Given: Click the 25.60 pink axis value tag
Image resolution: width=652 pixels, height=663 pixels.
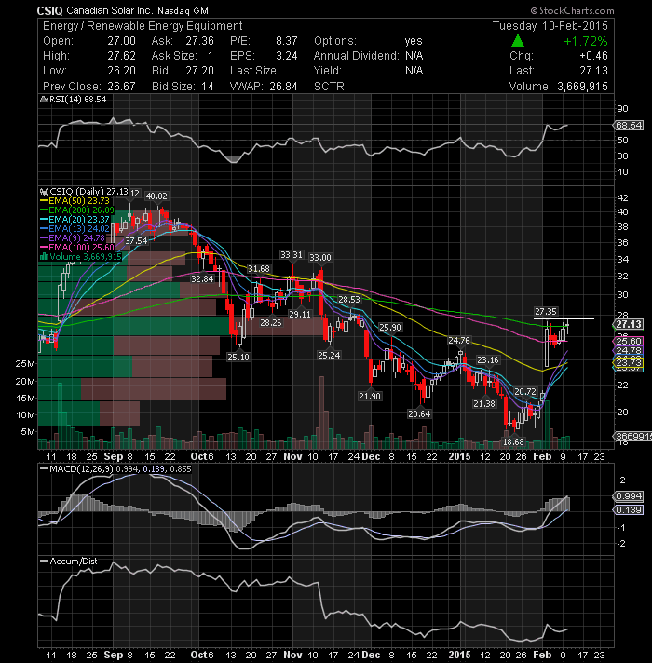Looking at the screenshot, I should click(629, 341).
